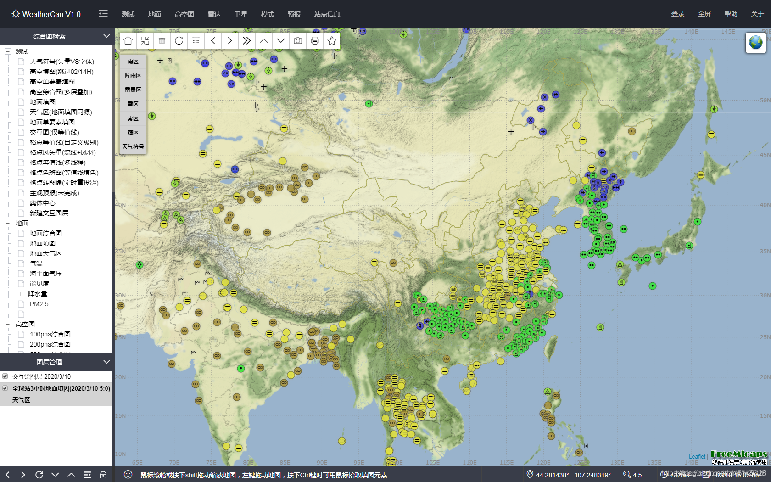Click the refresh icon in map toolbar
This screenshot has width=771, height=482.
tap(179, 41)
